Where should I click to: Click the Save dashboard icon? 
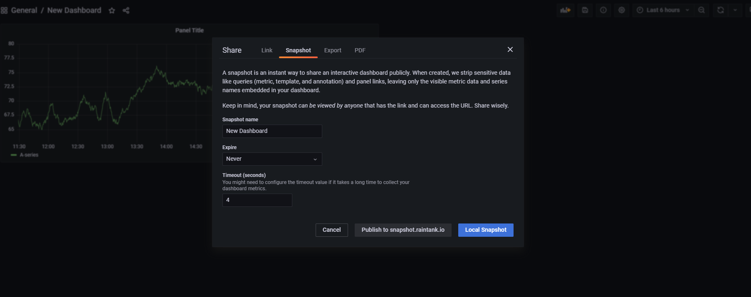click(585, 10)
